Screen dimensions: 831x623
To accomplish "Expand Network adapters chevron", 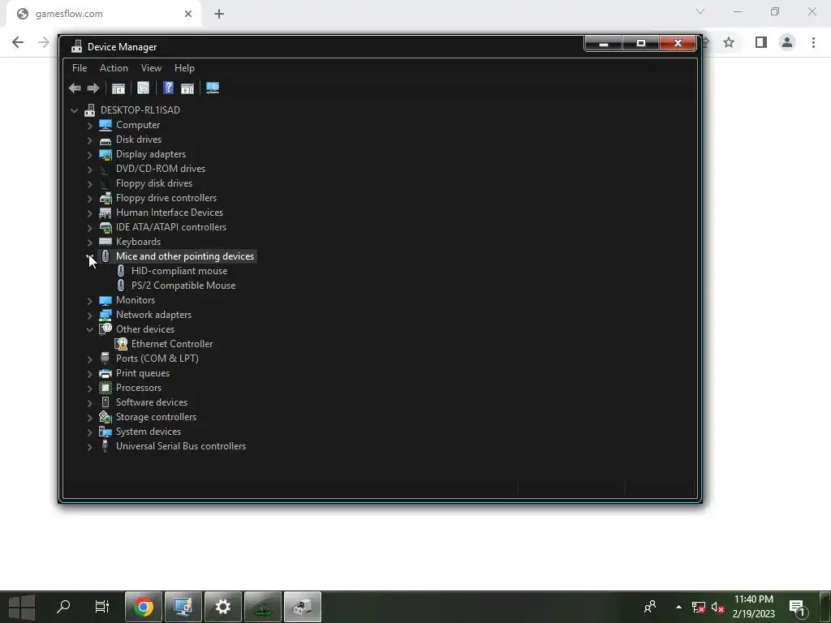I will coord(89,315).
